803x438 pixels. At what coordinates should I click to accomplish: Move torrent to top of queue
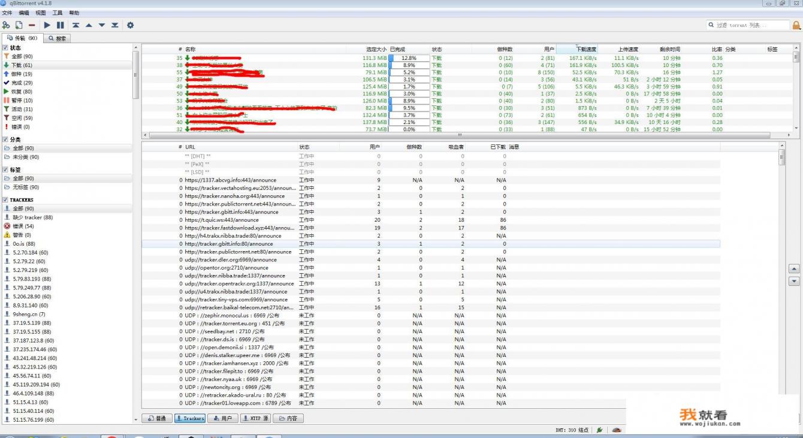pos(76,25)
